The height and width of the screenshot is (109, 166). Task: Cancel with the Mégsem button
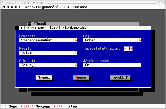pyautogui.click(x=81, y=77)
